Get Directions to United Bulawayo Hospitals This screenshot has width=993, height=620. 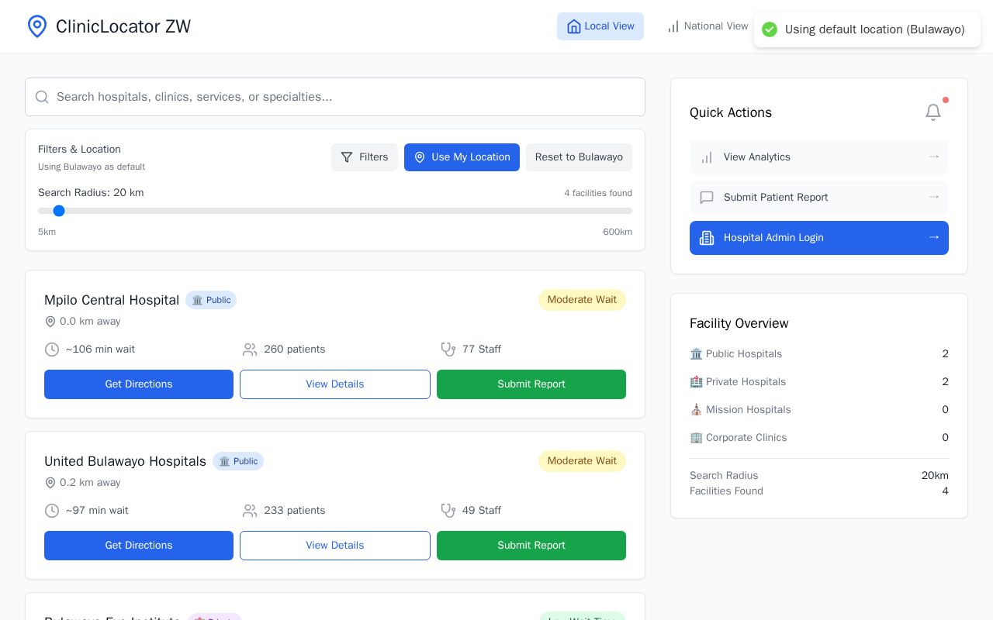139,546
